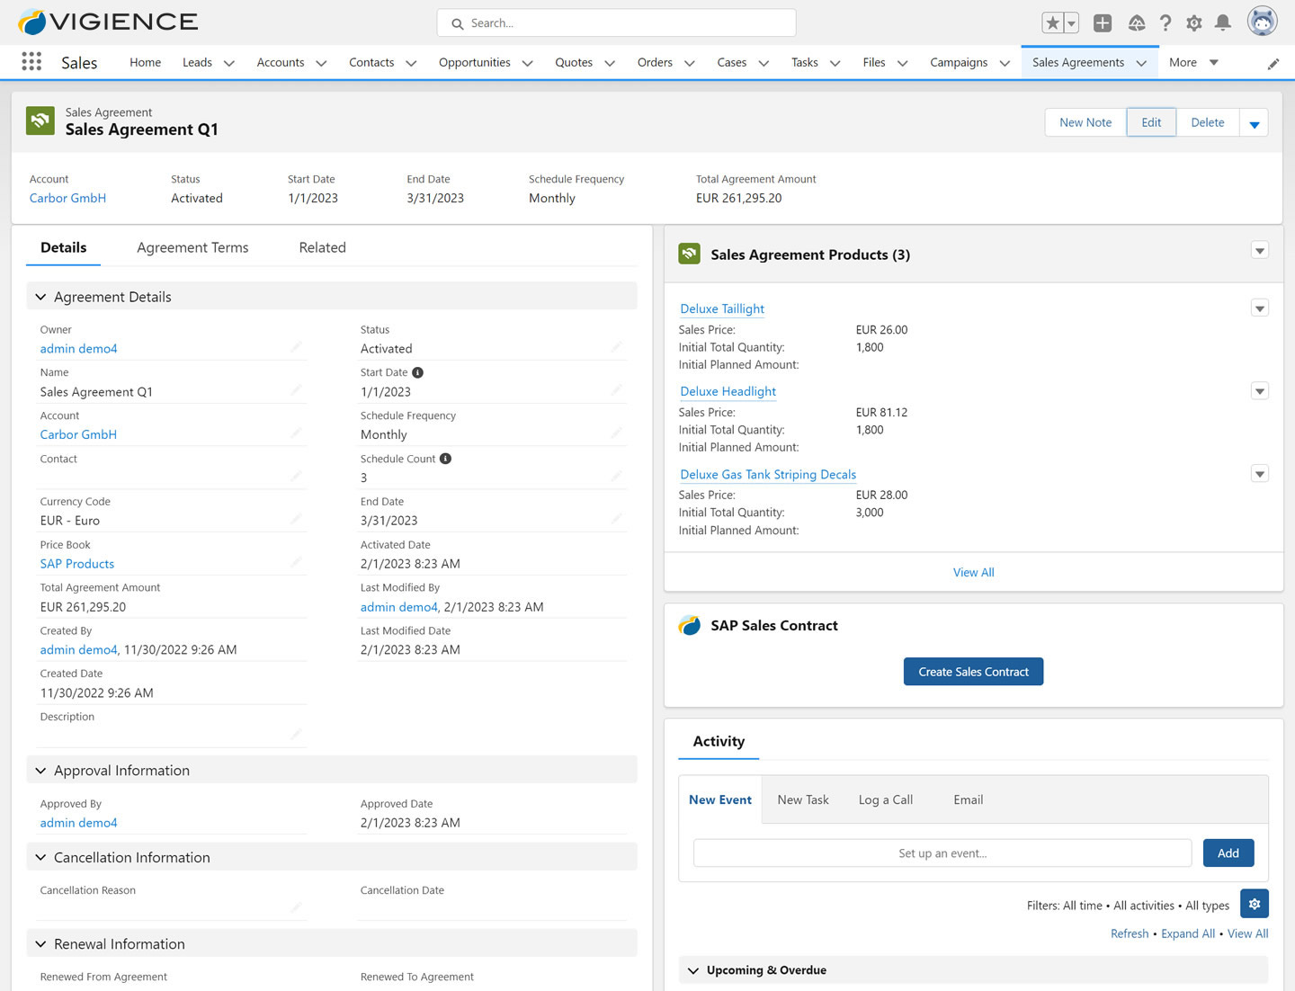The image size is (1295, 991).
Task: Open the SAP Products price book link
Action: (x=77, y=564)
